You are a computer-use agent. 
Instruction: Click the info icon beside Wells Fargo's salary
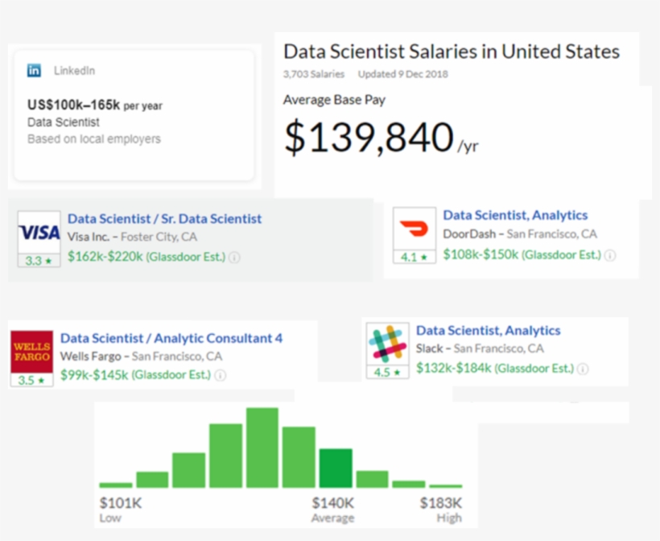220,374
